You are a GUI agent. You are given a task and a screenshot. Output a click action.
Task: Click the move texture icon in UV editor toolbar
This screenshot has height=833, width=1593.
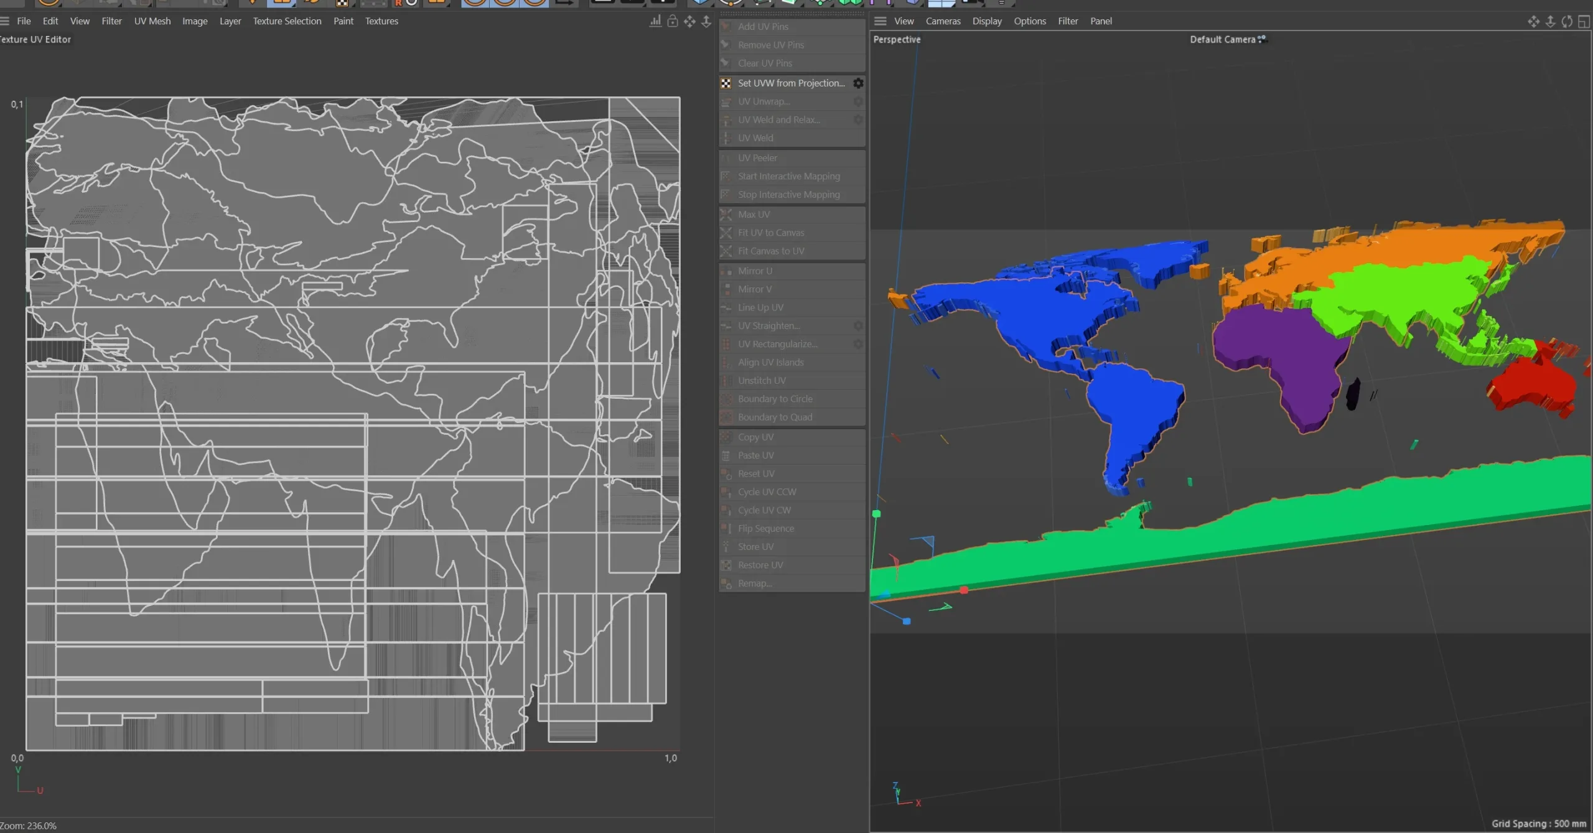691,21
